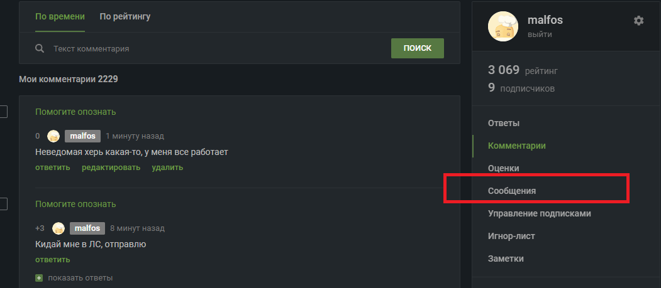Switch to the По рейтингу tab

[x=125, y=16]
